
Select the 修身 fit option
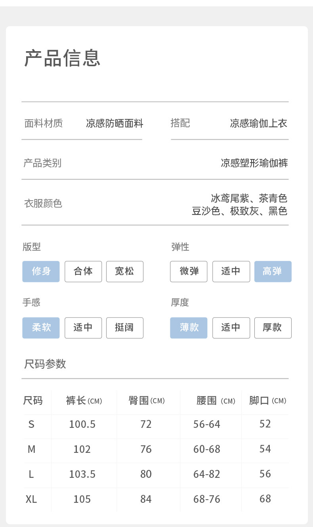click(x=41, y=271)
